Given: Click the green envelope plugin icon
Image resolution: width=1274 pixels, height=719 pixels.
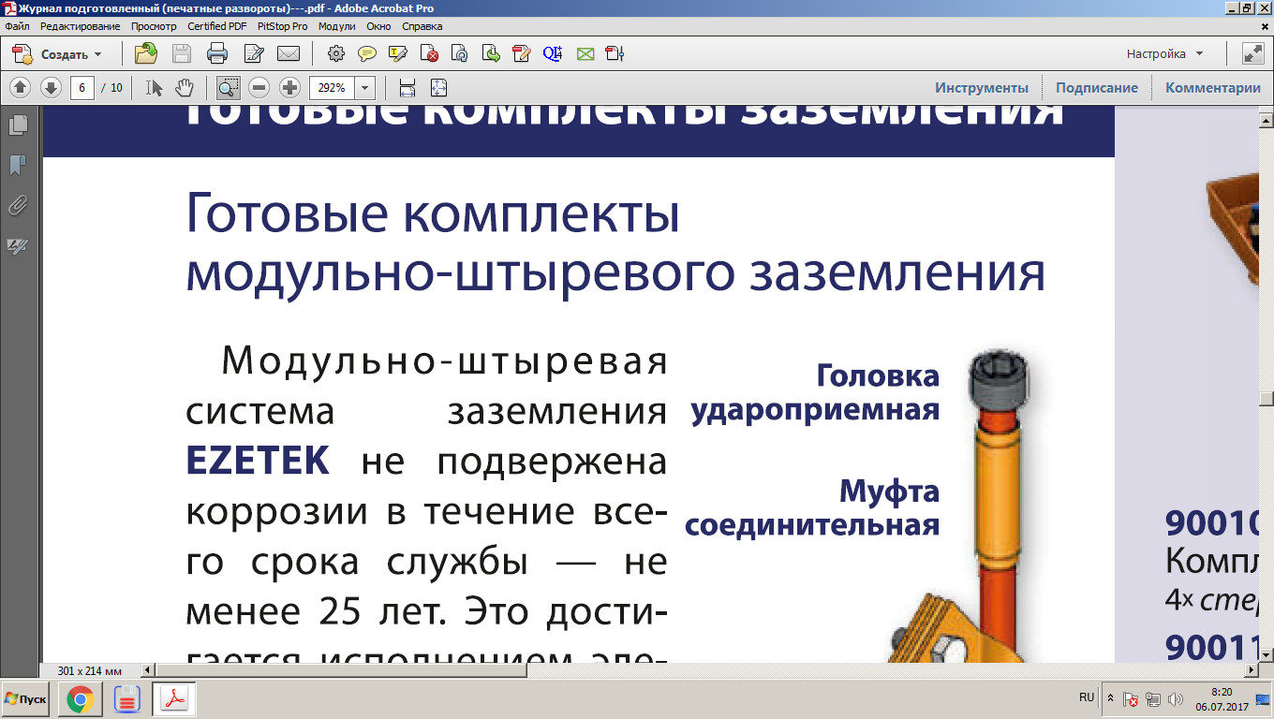Looking at the screenshot, I should (x=585, y=53).
